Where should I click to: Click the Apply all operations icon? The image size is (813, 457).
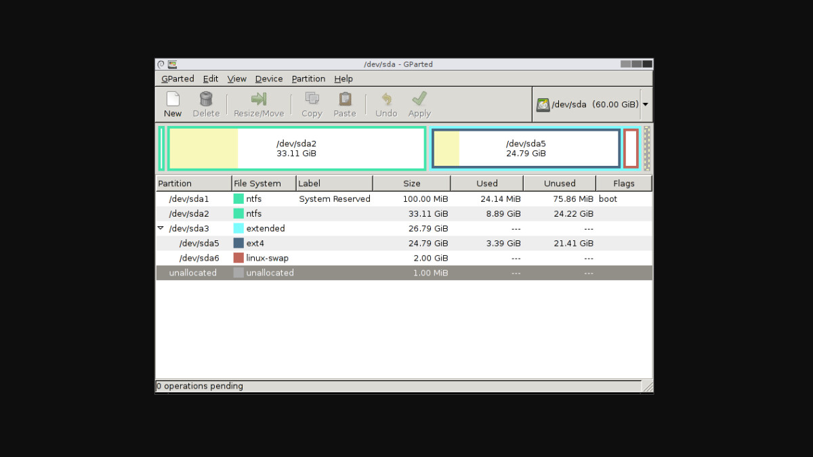click(x=419, y=99)
